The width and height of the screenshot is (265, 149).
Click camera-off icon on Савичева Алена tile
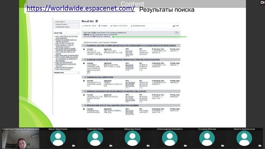[x=111, y=145]
